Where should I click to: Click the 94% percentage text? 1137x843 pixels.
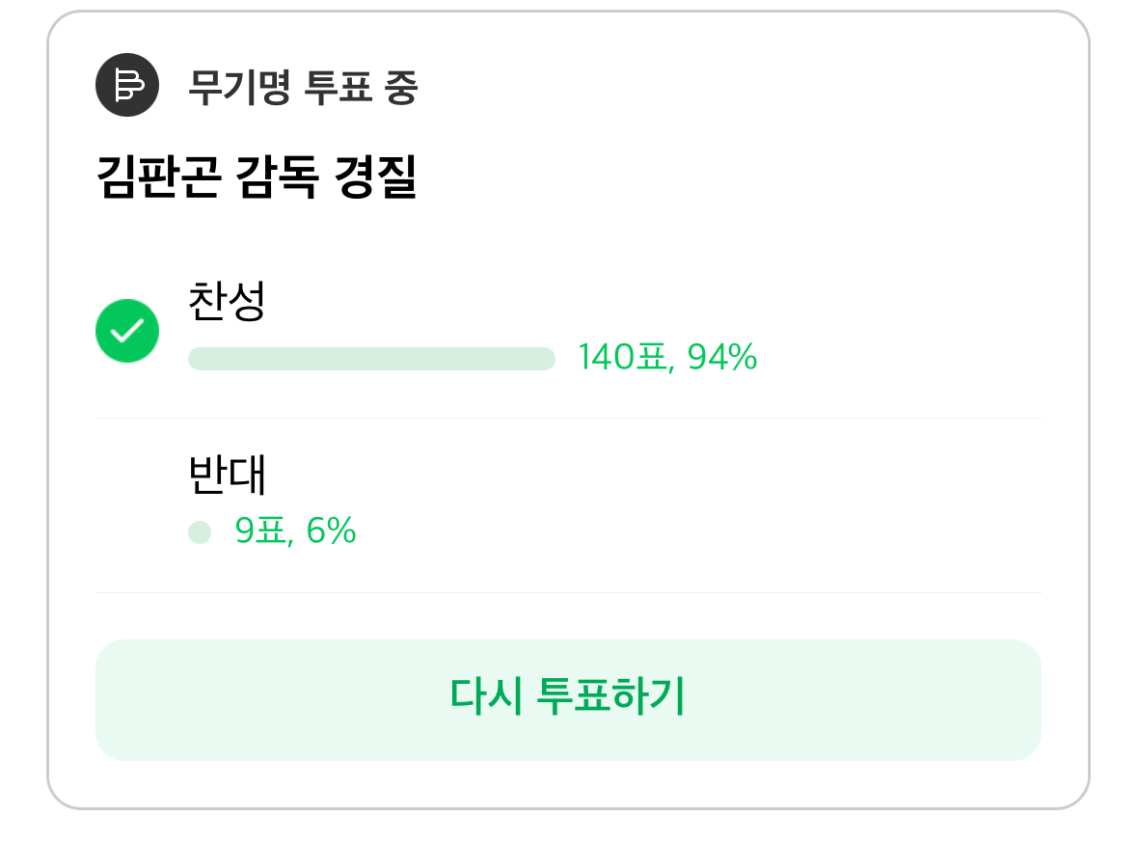click(722, 357)
